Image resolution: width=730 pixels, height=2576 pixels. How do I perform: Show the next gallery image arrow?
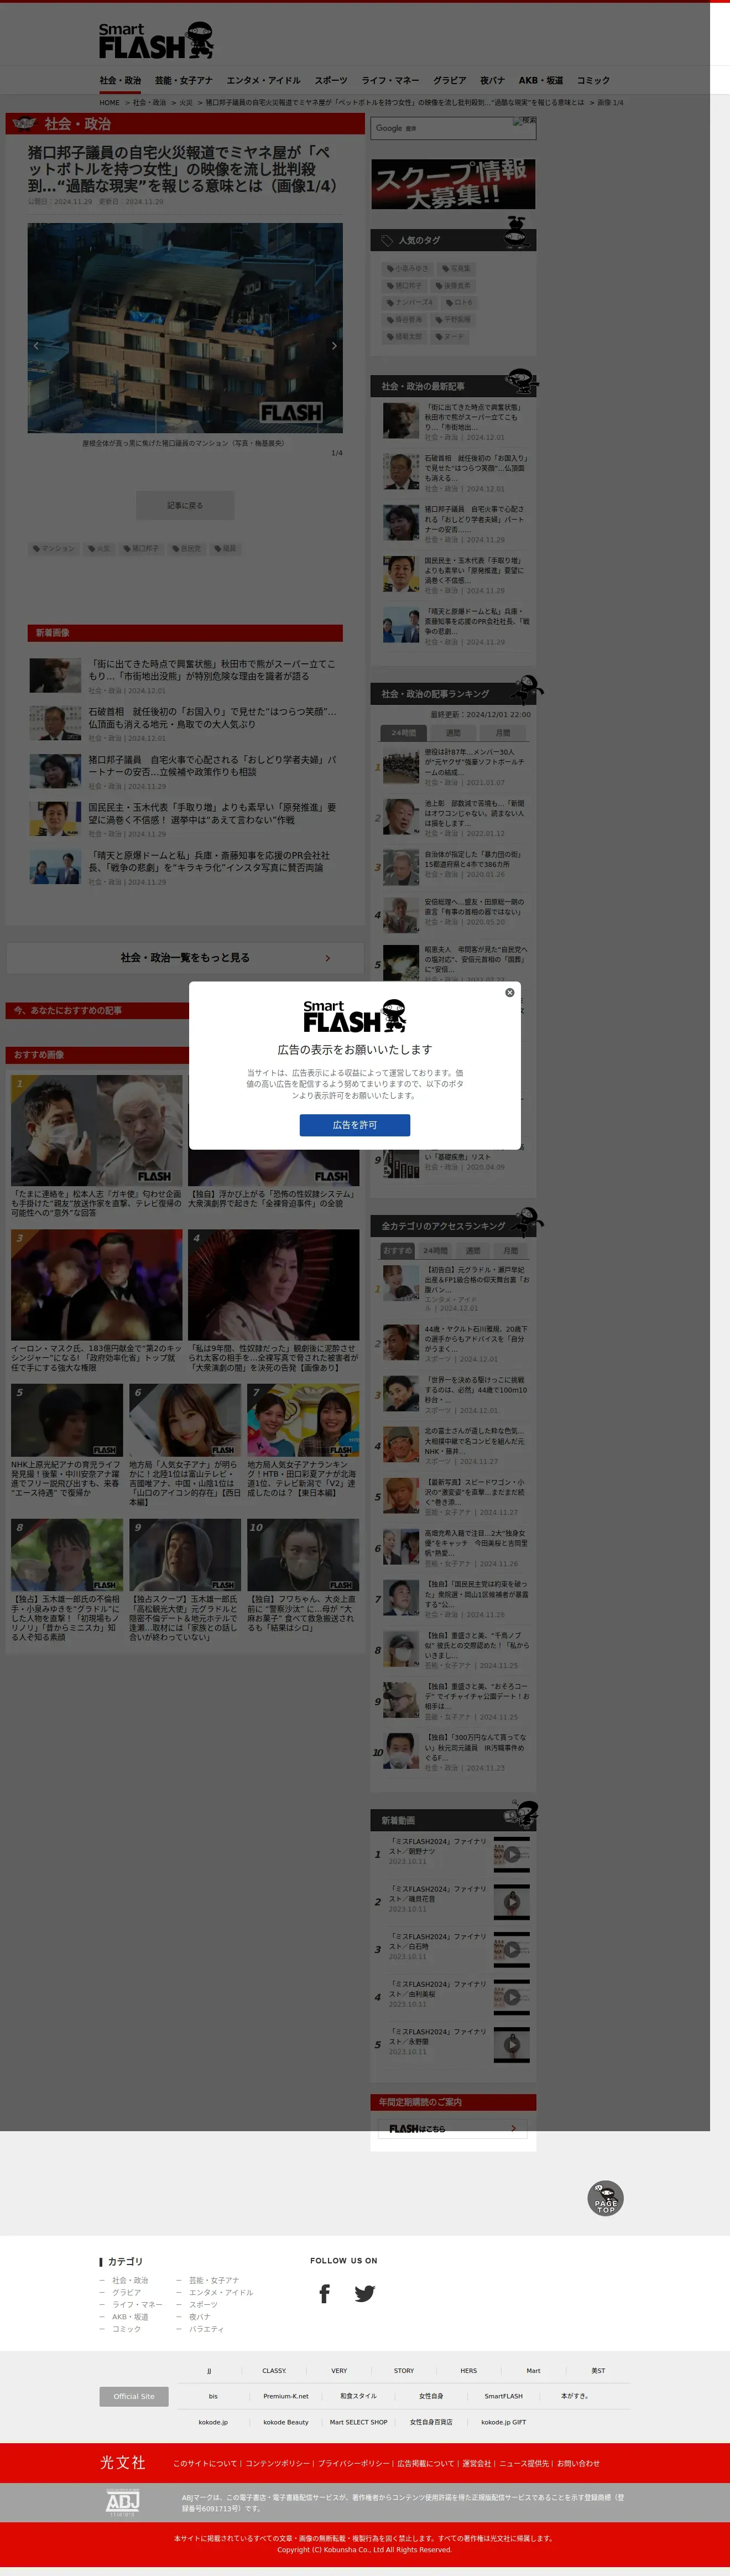tap(334, 345)
